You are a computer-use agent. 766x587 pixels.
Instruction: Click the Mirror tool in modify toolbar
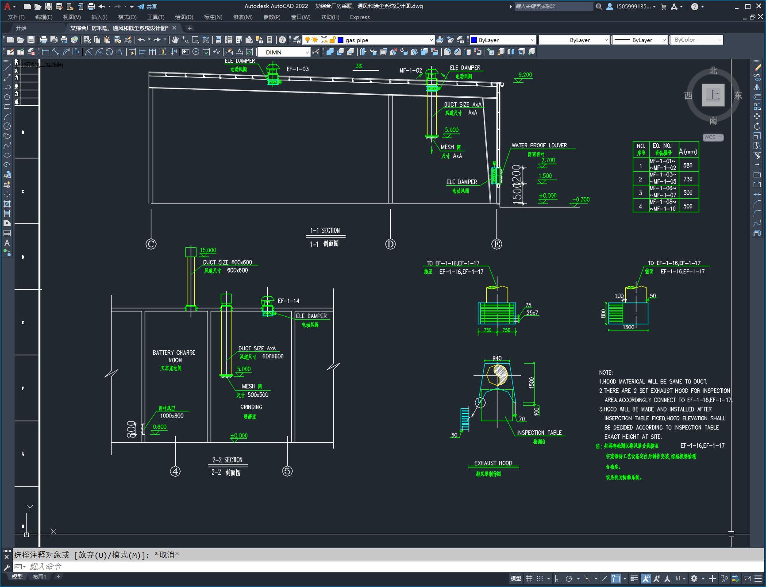point(757,87)
